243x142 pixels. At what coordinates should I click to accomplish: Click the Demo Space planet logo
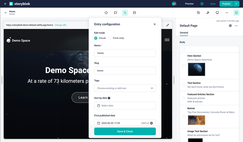click(9, 40)
